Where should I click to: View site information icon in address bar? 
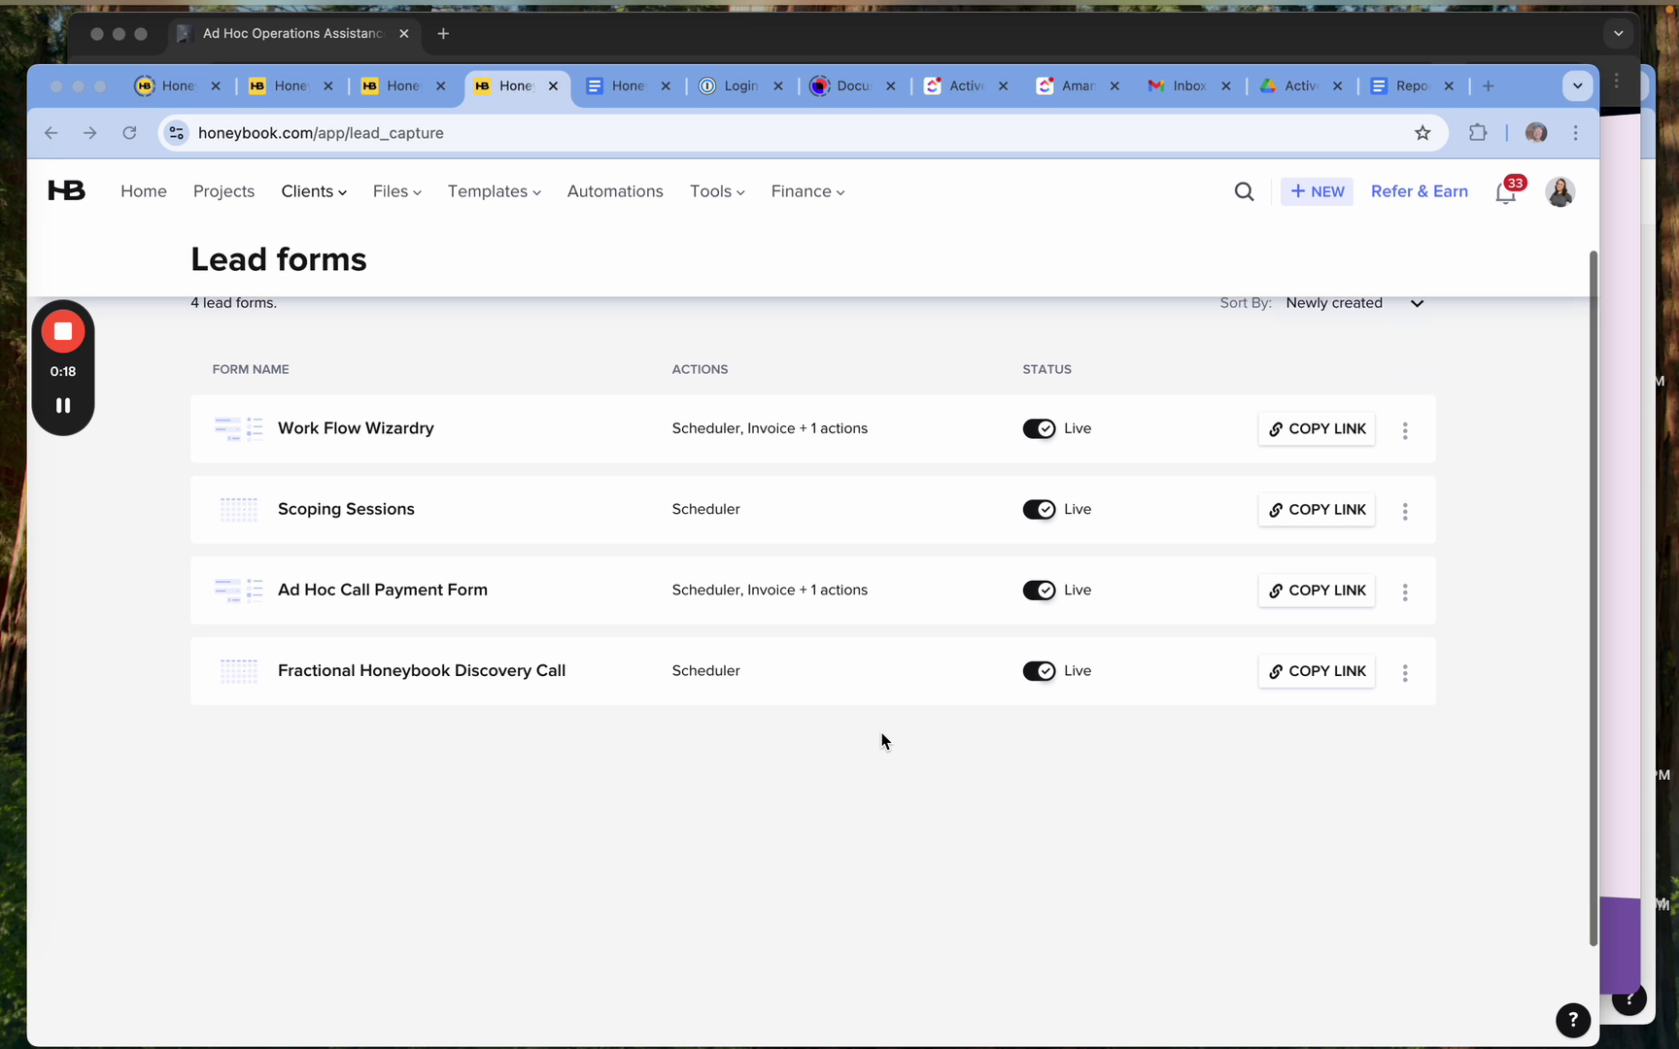176,133
